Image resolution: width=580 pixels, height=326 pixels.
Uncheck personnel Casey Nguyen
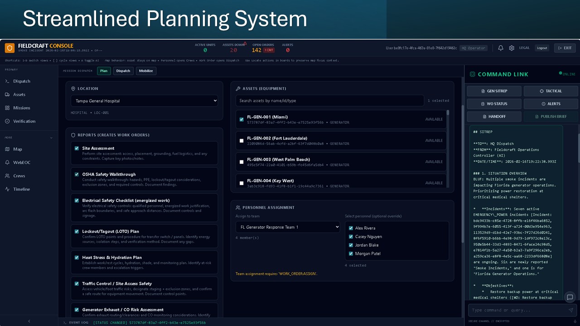pyautogui.click(x=351, y=236)
